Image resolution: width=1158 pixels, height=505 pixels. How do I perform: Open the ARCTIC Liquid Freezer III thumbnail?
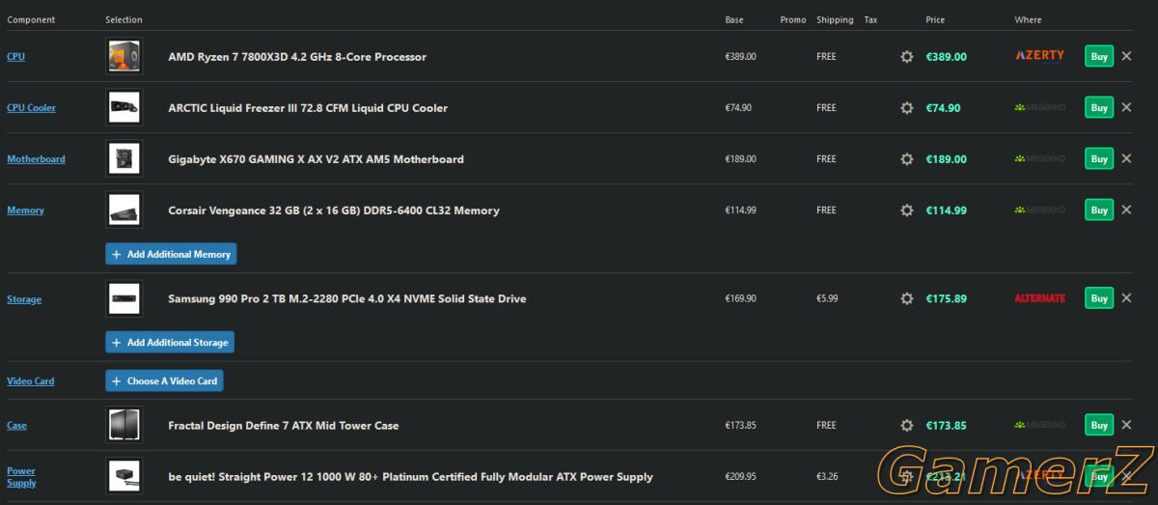pyautogui.click(x=124, y=107)
